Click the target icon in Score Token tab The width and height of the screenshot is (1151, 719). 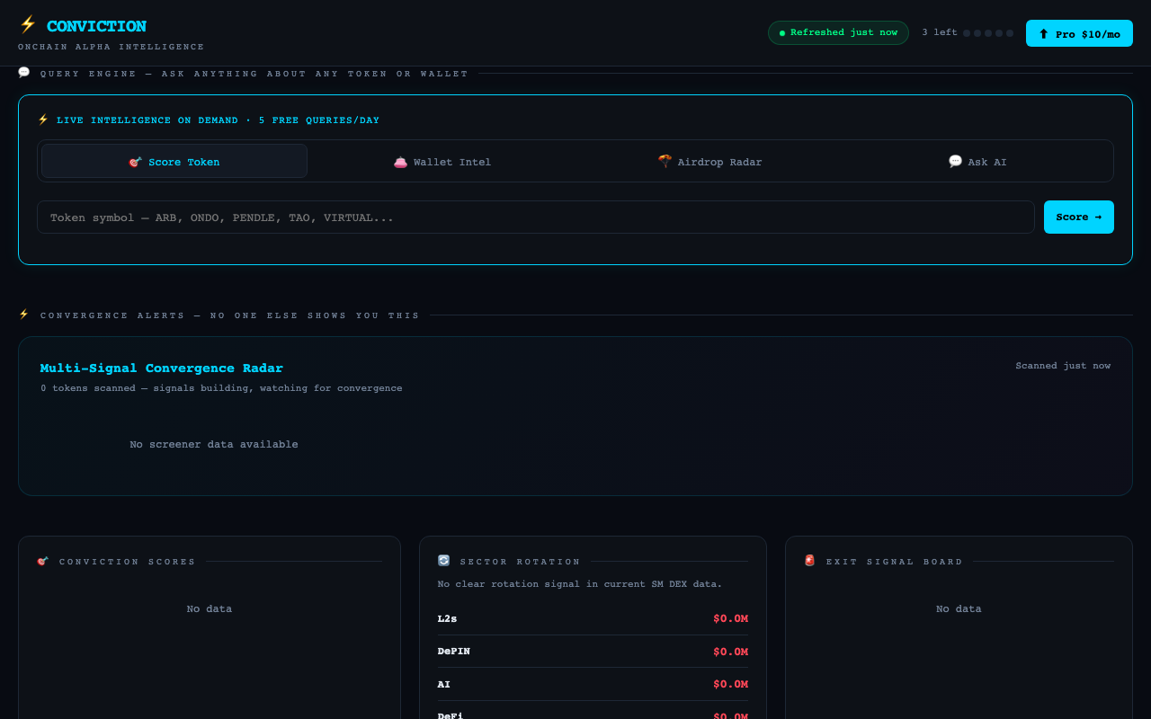pyautogui.click(x=135, y=162)
